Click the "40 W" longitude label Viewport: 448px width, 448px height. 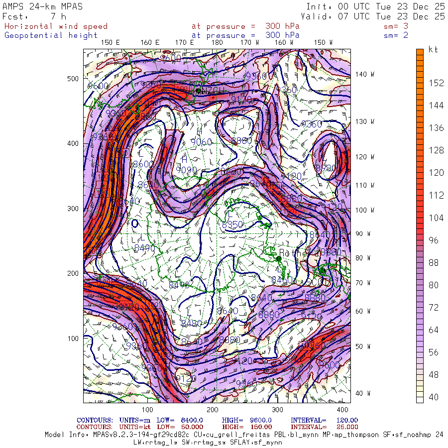click(x=363, y=393)
